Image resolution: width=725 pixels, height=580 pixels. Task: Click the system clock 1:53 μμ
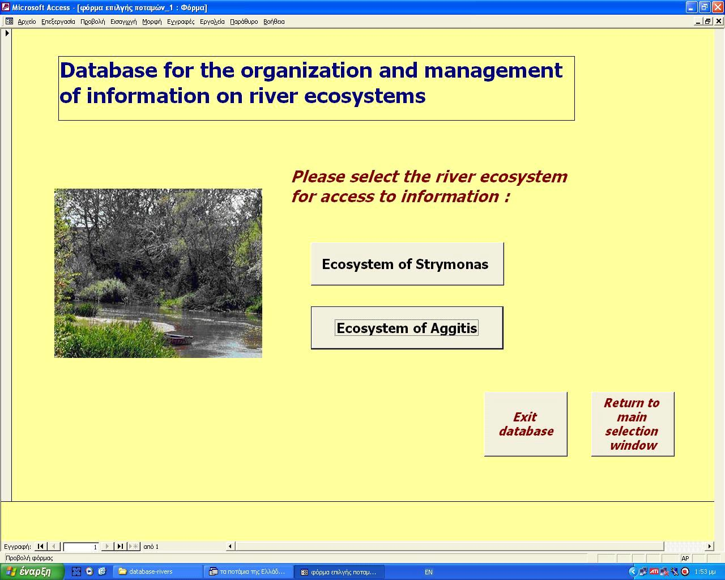tap(705, 572)
